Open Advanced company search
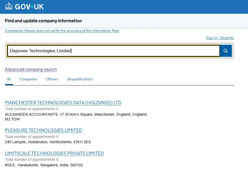The width and height of the screenshot is (248, 169). point(31,70)
